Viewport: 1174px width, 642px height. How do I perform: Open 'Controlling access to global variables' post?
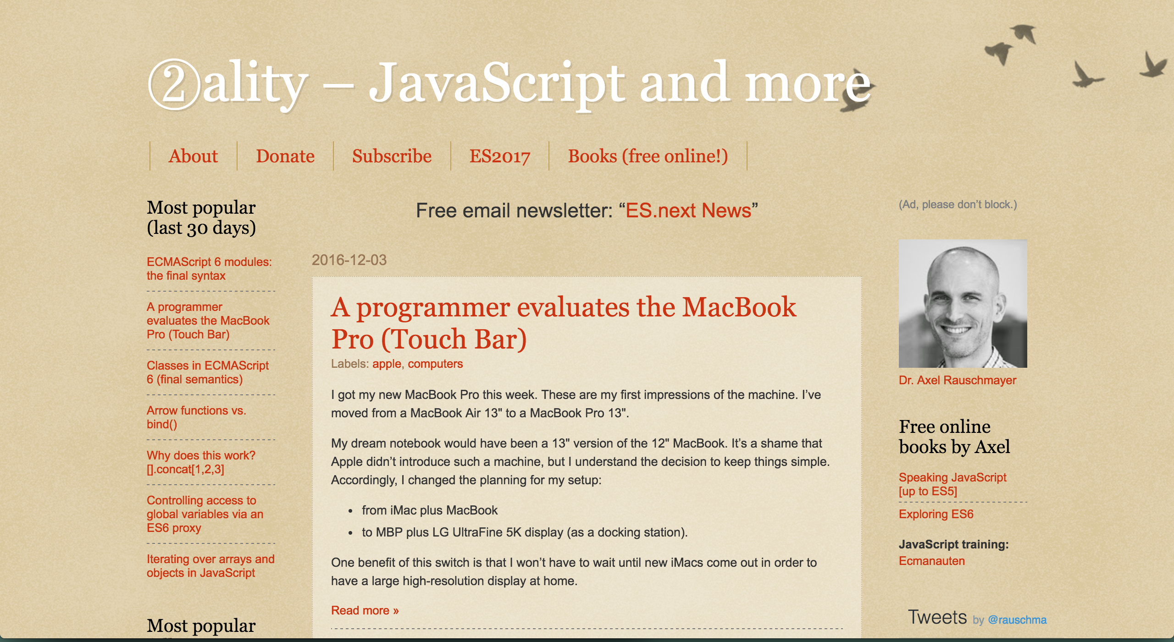[205, 514]
